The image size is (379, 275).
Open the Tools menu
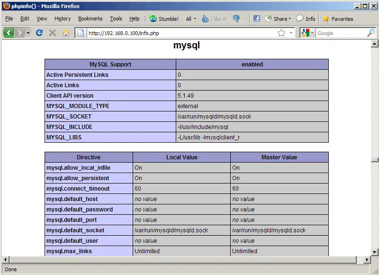pos(116,19)
